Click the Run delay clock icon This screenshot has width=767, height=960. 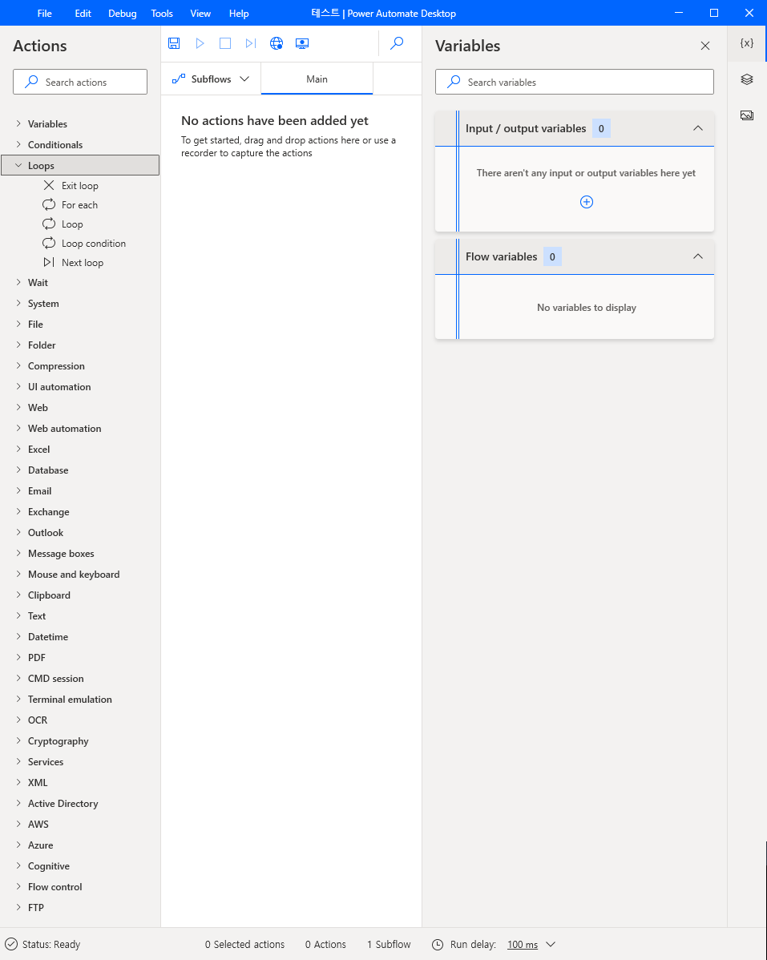tap(438, 945)
